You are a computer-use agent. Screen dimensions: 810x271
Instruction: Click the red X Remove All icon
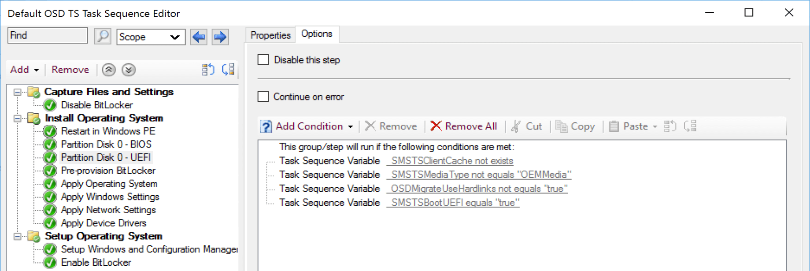point(436,126)
